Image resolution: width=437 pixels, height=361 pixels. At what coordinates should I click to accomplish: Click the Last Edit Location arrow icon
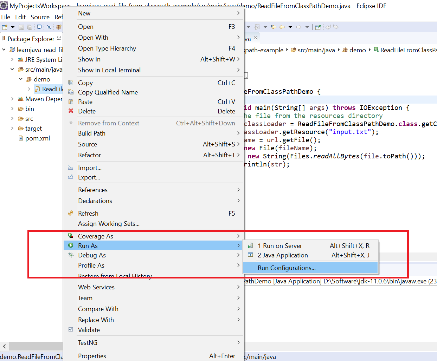pyautogui.click(x=274, y=27)
